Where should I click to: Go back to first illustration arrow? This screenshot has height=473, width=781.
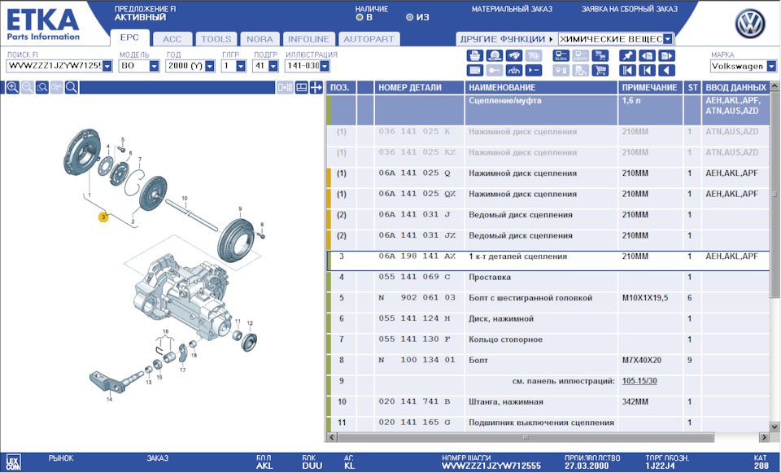click(627, 69)
